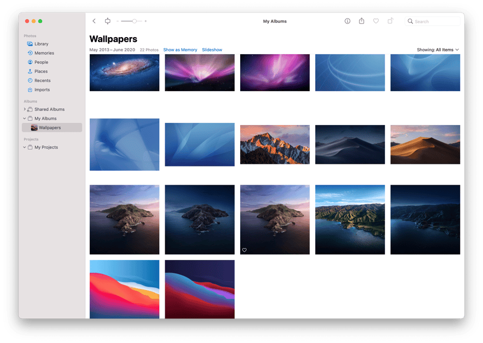This screenshot has height=343, width=483.
Task: Select the light Big Sur abstract thumbnail
Action: point(125,289)
